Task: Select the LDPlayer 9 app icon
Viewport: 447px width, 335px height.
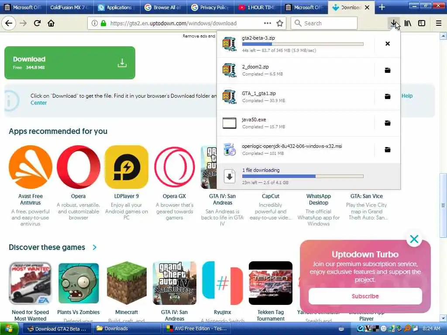Action: pos(127,167)
